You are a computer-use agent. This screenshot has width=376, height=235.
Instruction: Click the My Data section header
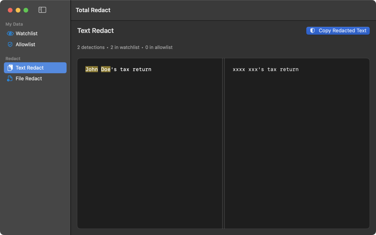pyautogui.click(x=14, y=24)
